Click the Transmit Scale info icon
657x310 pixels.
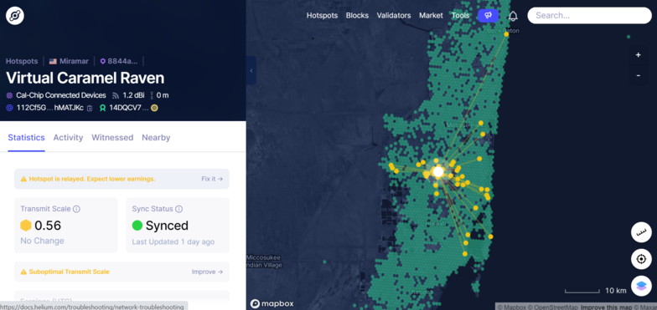(77, 209)
